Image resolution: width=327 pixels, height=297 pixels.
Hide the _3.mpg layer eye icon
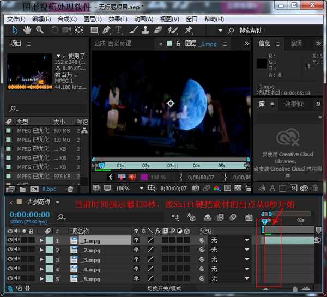(10, 259)
